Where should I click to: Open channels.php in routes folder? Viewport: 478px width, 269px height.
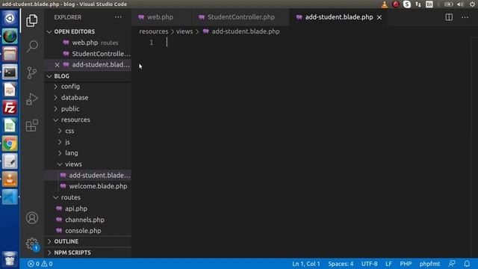coord(88,220)
